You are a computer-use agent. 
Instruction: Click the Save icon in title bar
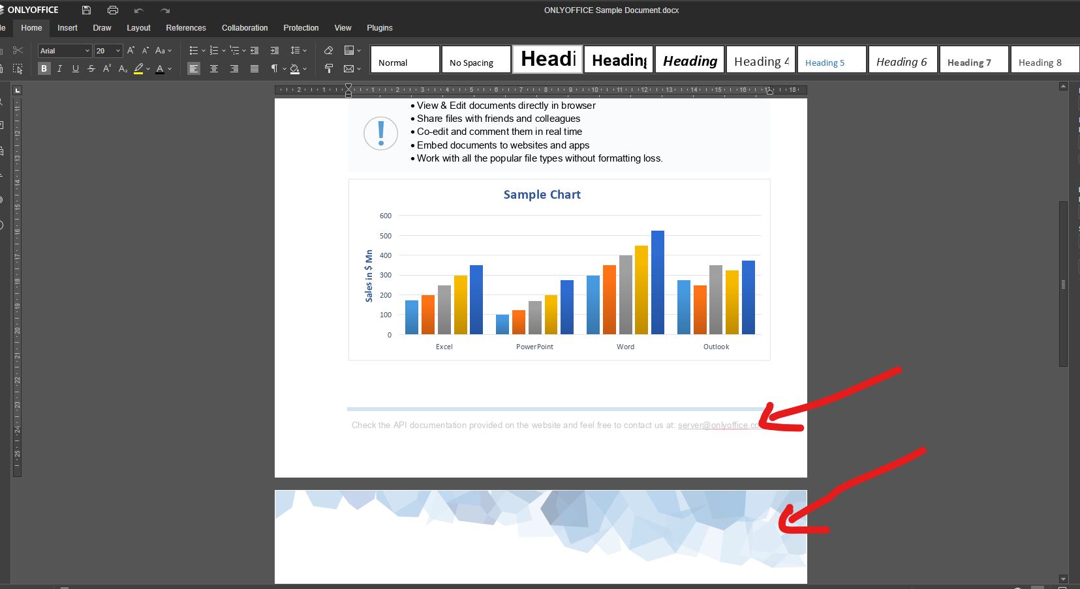click(86, 10)
